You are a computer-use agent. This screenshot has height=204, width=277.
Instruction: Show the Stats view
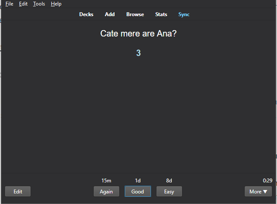pos(161,14)
